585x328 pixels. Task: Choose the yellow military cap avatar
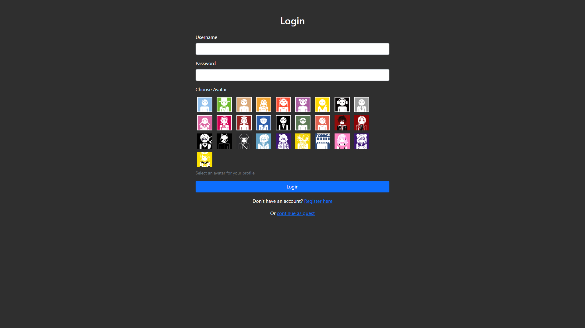(x=303, y=141)
